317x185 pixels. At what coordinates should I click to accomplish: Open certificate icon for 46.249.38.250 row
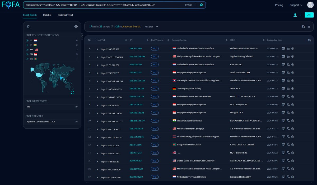tap(288, 177)
